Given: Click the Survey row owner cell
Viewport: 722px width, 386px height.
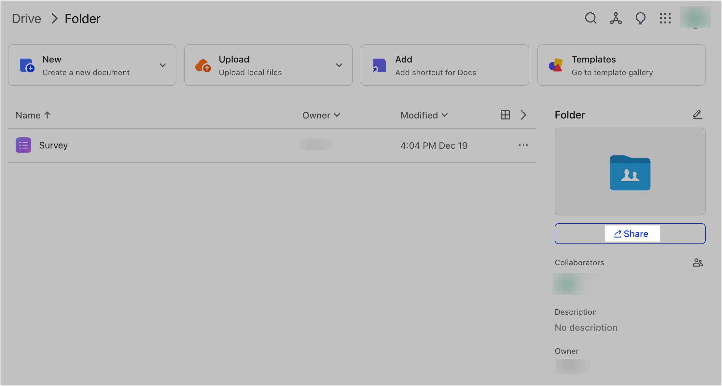Looking at the screenshot, I should tap(316, 145).
